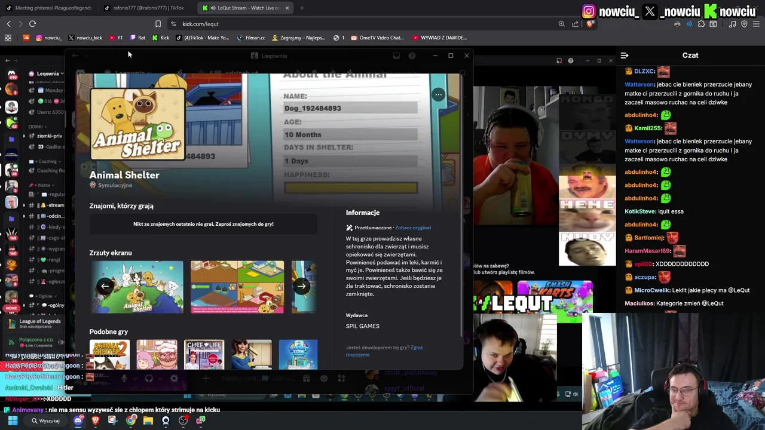Click the Symulacyjne genre tag
The height and width of the screenshot is (430, 765).
pyautogui.click(x=115, y=185)
